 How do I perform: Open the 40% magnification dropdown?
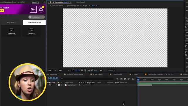pyautogui.click(x=52, y=71)
